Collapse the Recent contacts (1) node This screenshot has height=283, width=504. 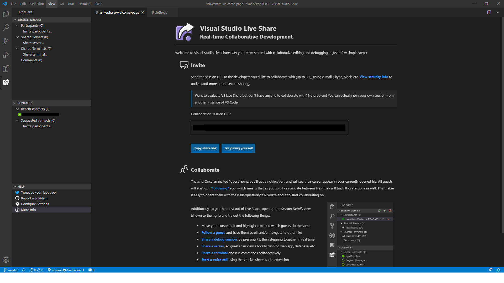(x=17, y=109)
